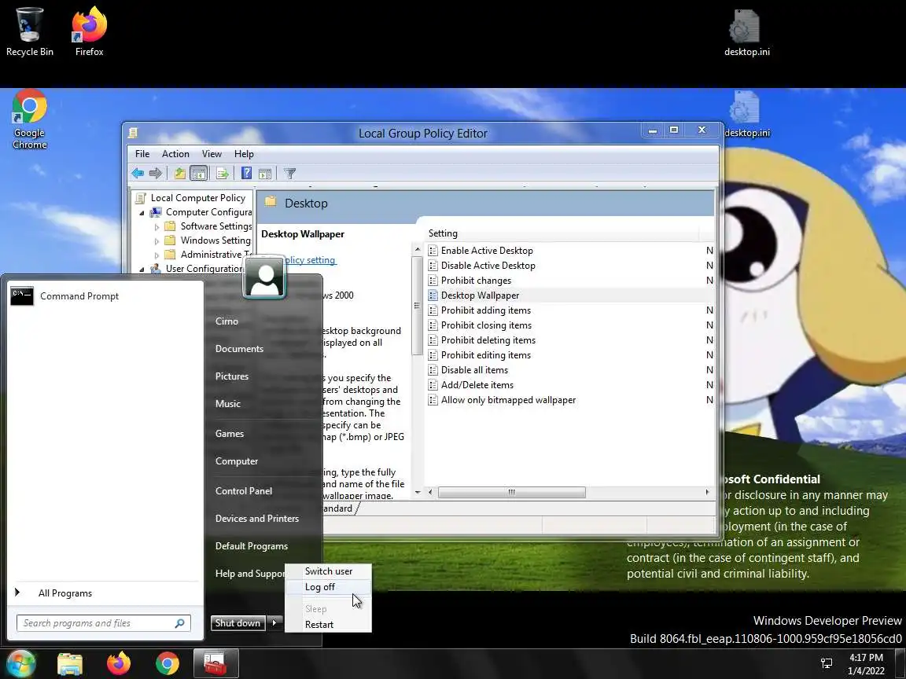The height and width of the screenshot is (679, 906).
Task: Open Firefox from the taskbar
Action: pyautogui.click(x=119, y=663)
